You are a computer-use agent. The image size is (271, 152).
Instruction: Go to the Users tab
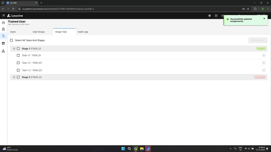click(13, 32)
